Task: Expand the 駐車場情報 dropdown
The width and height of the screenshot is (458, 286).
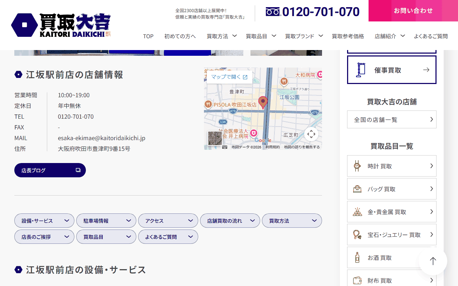Action: pos(106,221)
